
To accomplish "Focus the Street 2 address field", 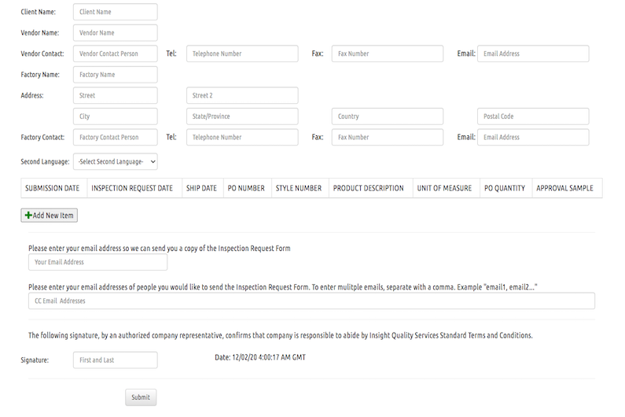I will point(242,95).
